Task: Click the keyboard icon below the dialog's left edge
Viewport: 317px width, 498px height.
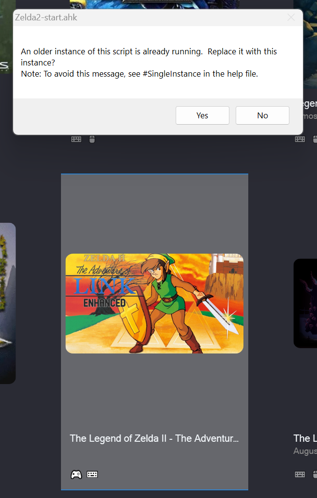Action: (x=76, y=139)
